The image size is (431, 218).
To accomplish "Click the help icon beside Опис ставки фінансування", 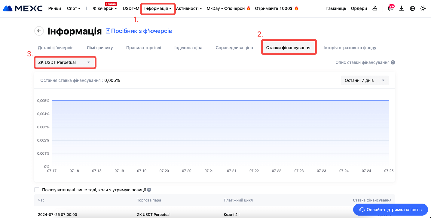I will (393, 63).
